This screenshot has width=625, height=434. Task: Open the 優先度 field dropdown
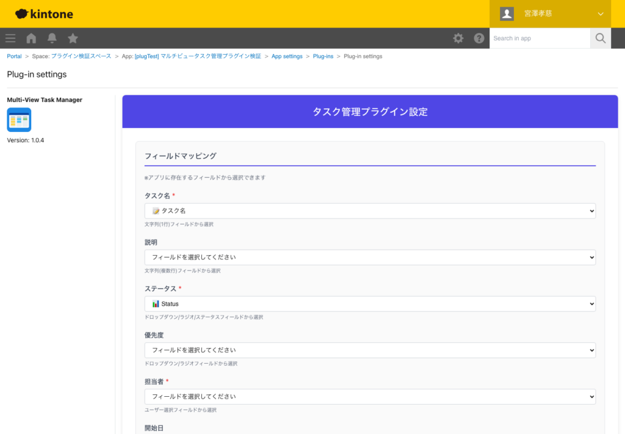[x=369, y=350]
